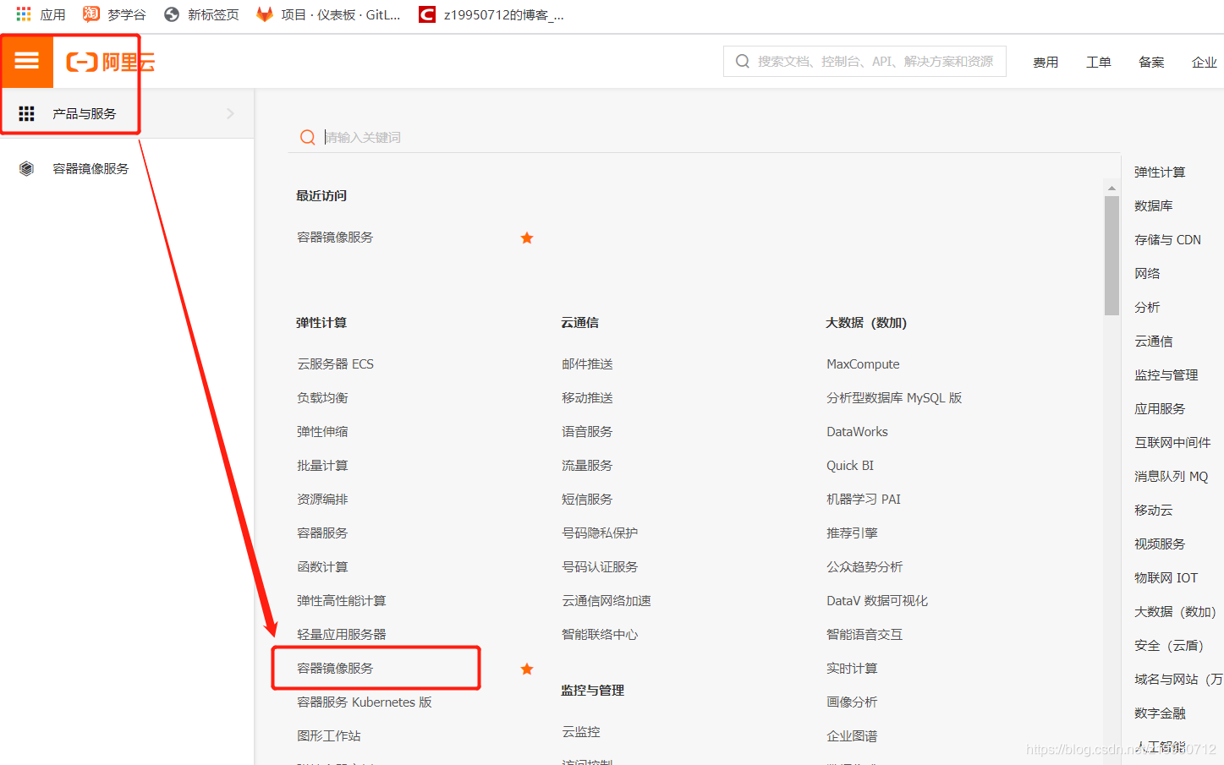Jump to 弹性计算 in right category index
This screenshot has height=765, width=1224.
1160,172
